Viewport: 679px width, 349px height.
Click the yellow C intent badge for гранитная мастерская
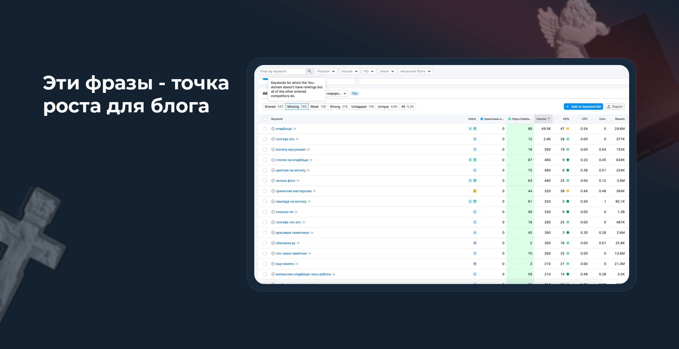point(475,191)
